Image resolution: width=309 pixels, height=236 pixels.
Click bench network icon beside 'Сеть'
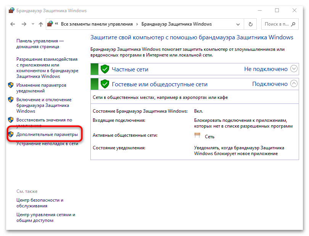coord(197,135)
